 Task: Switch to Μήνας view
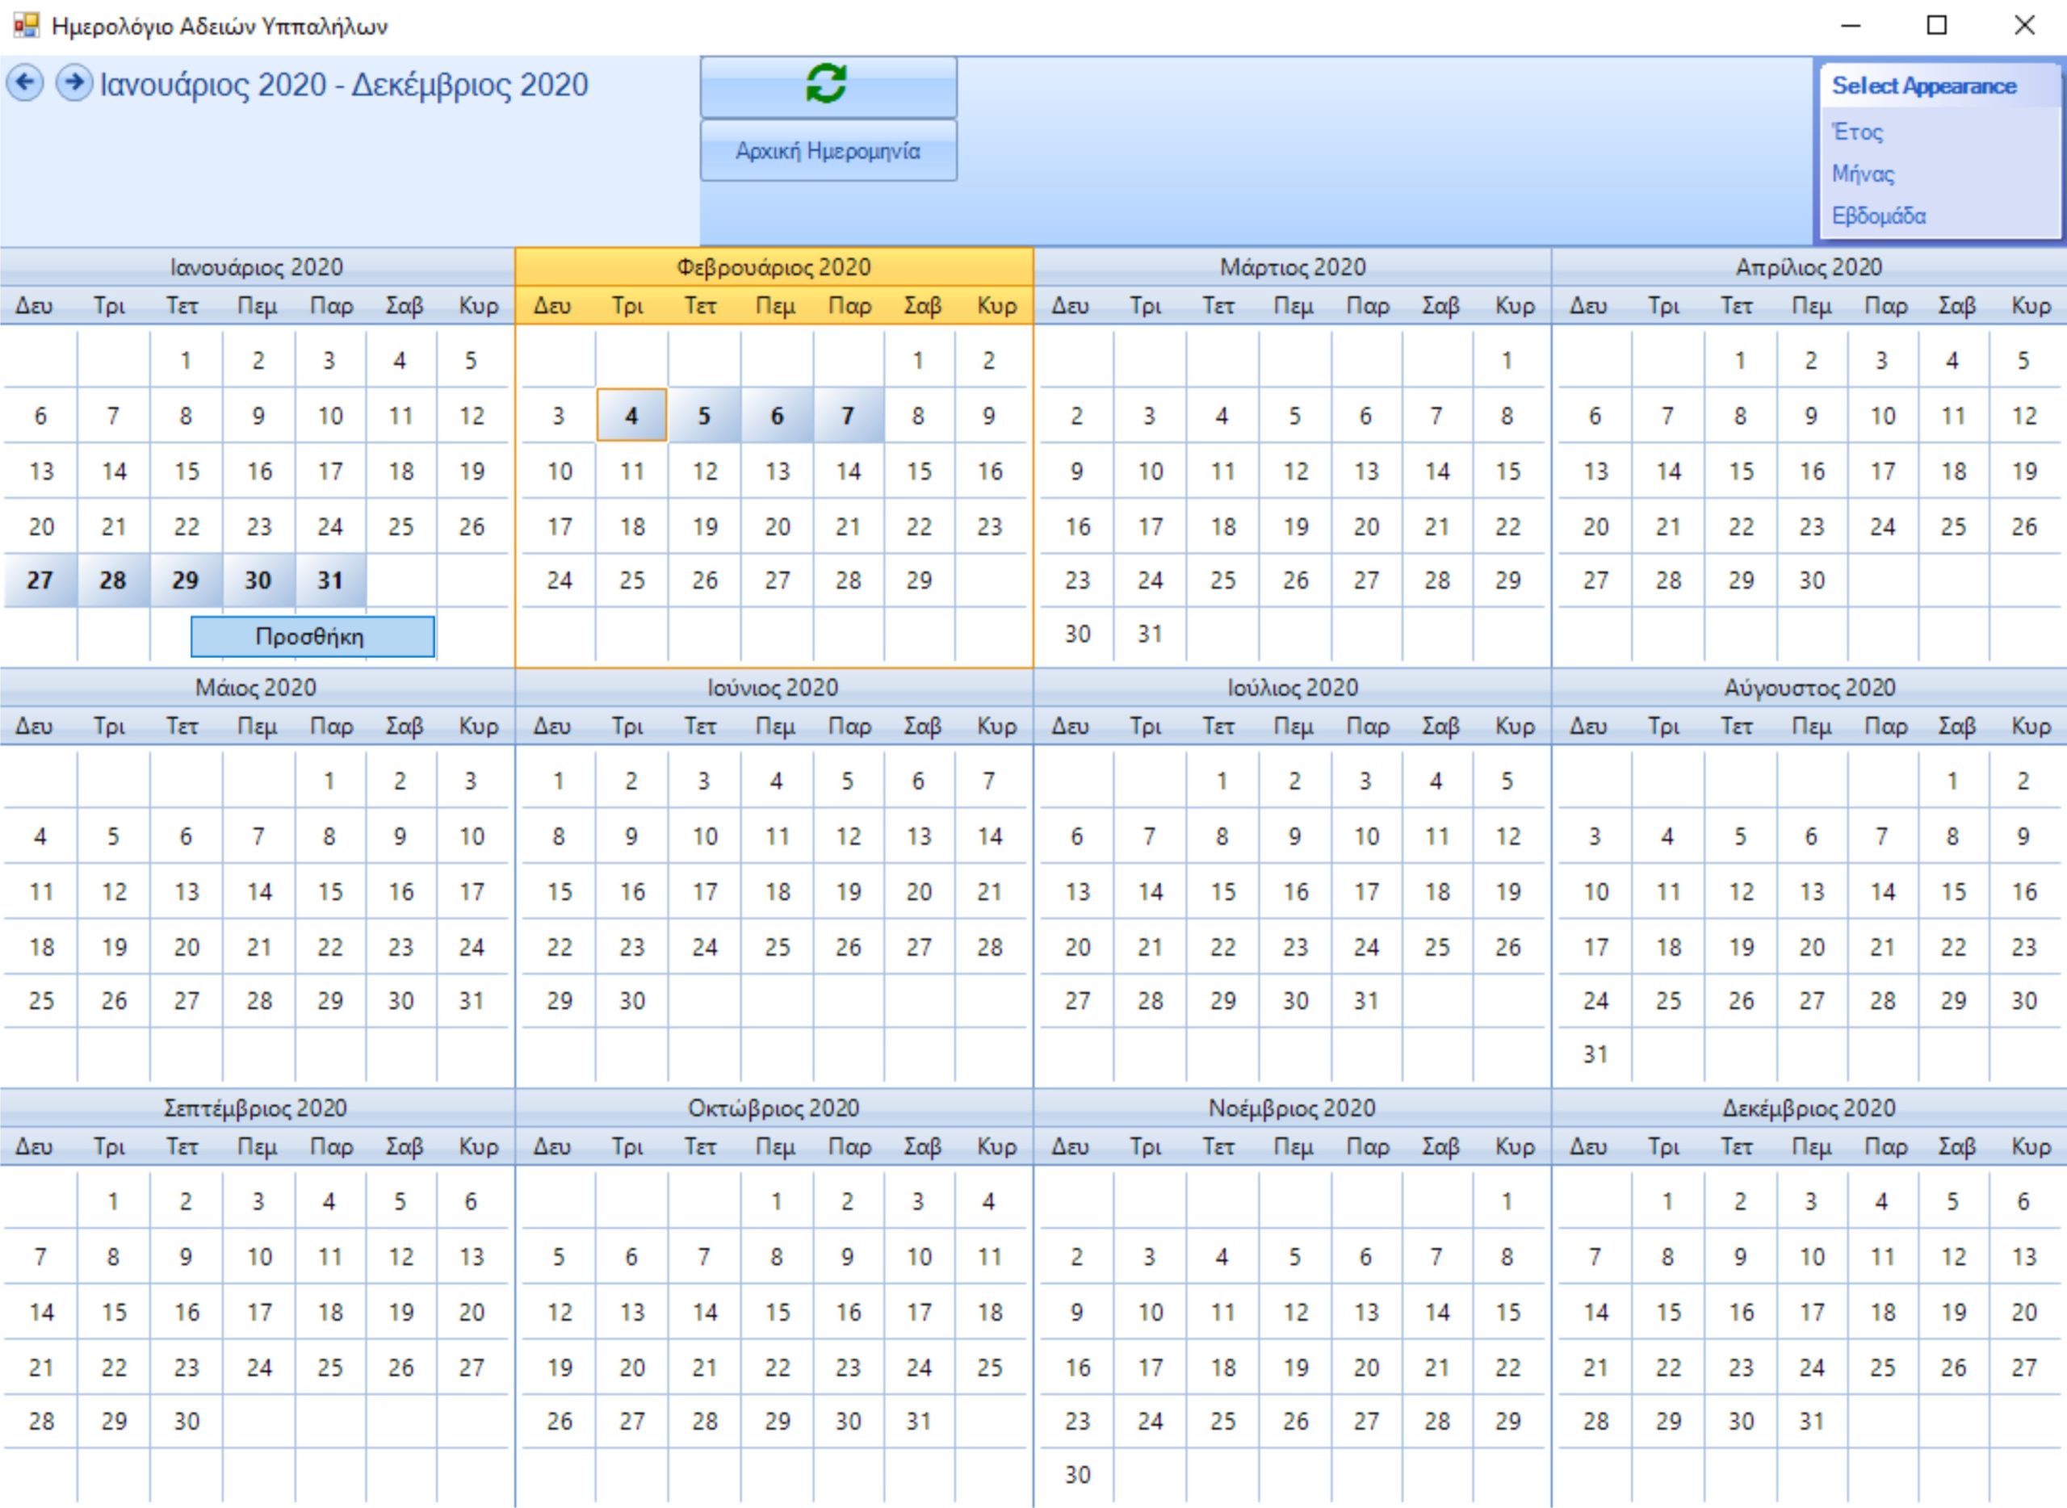(1863, 174)
